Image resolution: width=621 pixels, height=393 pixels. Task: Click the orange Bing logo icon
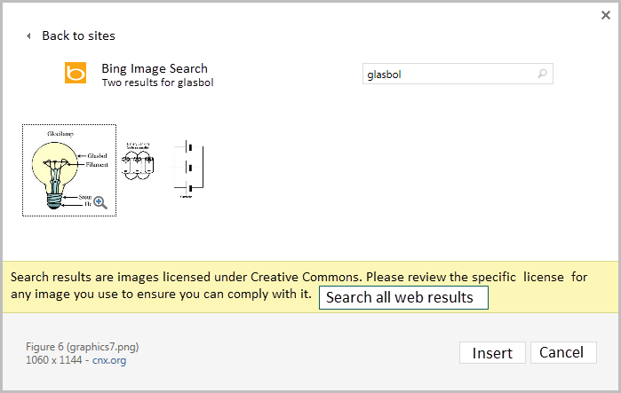76,73
